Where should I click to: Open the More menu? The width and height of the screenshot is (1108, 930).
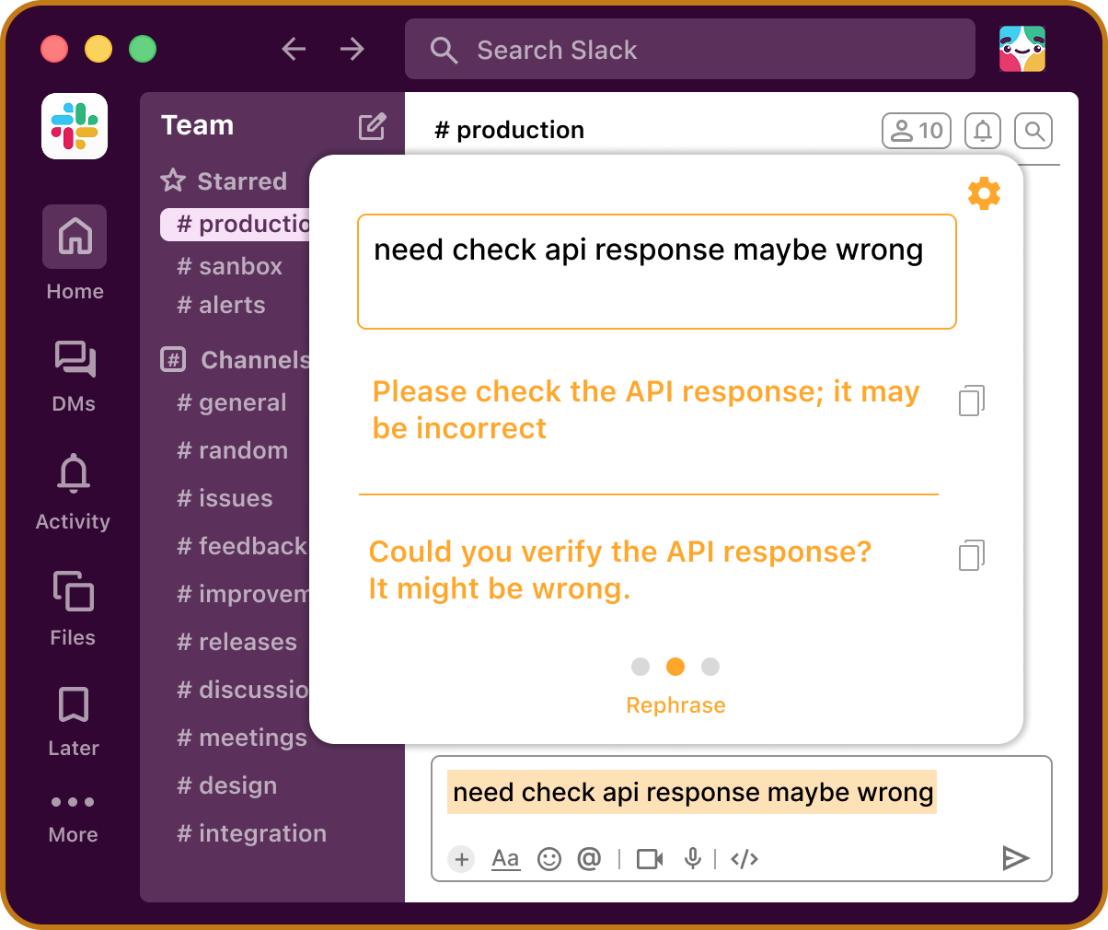pyautogui.click(x=74, y=818)
